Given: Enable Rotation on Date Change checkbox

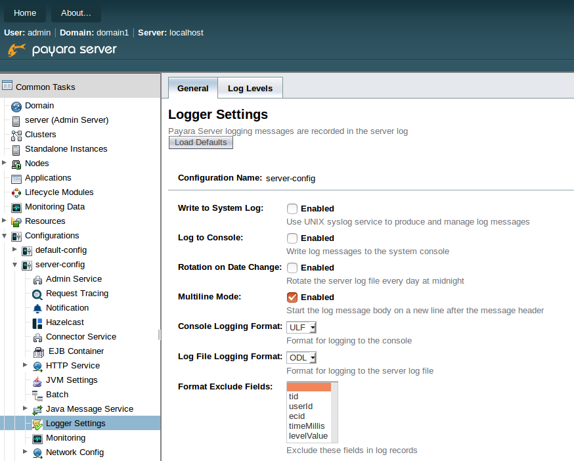Looking at the screenshot, I should (x=292, y=268).
